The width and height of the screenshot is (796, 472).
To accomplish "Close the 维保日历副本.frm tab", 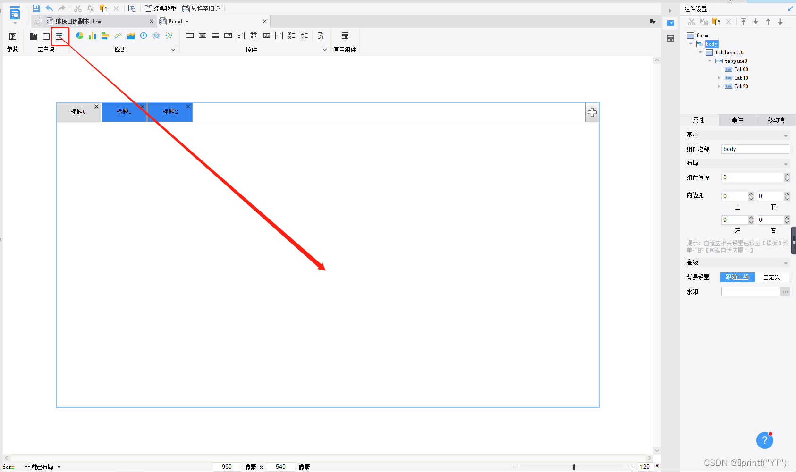I will click(152, 21).
